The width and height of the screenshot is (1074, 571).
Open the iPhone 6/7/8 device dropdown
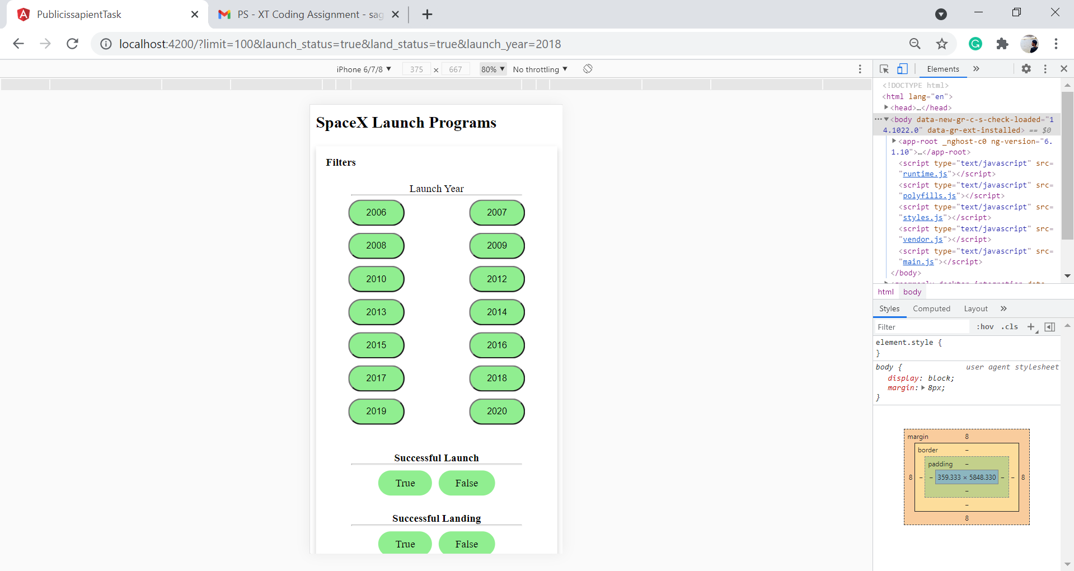(x=364, y=69)
